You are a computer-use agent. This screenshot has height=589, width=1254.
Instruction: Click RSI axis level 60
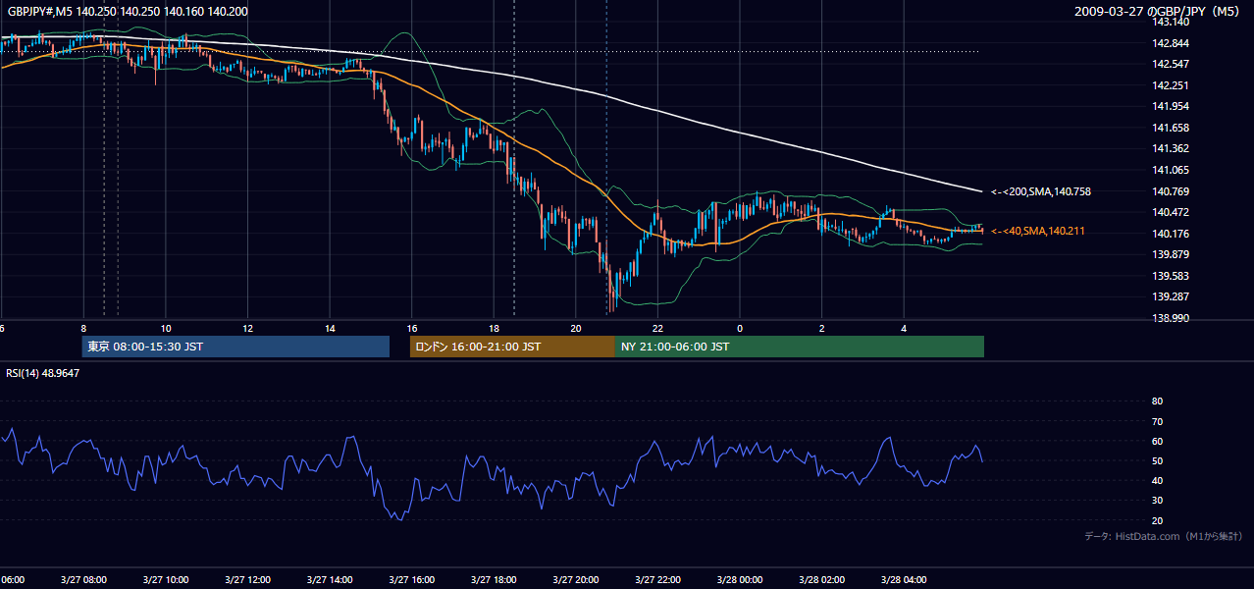coord(1158,441)
